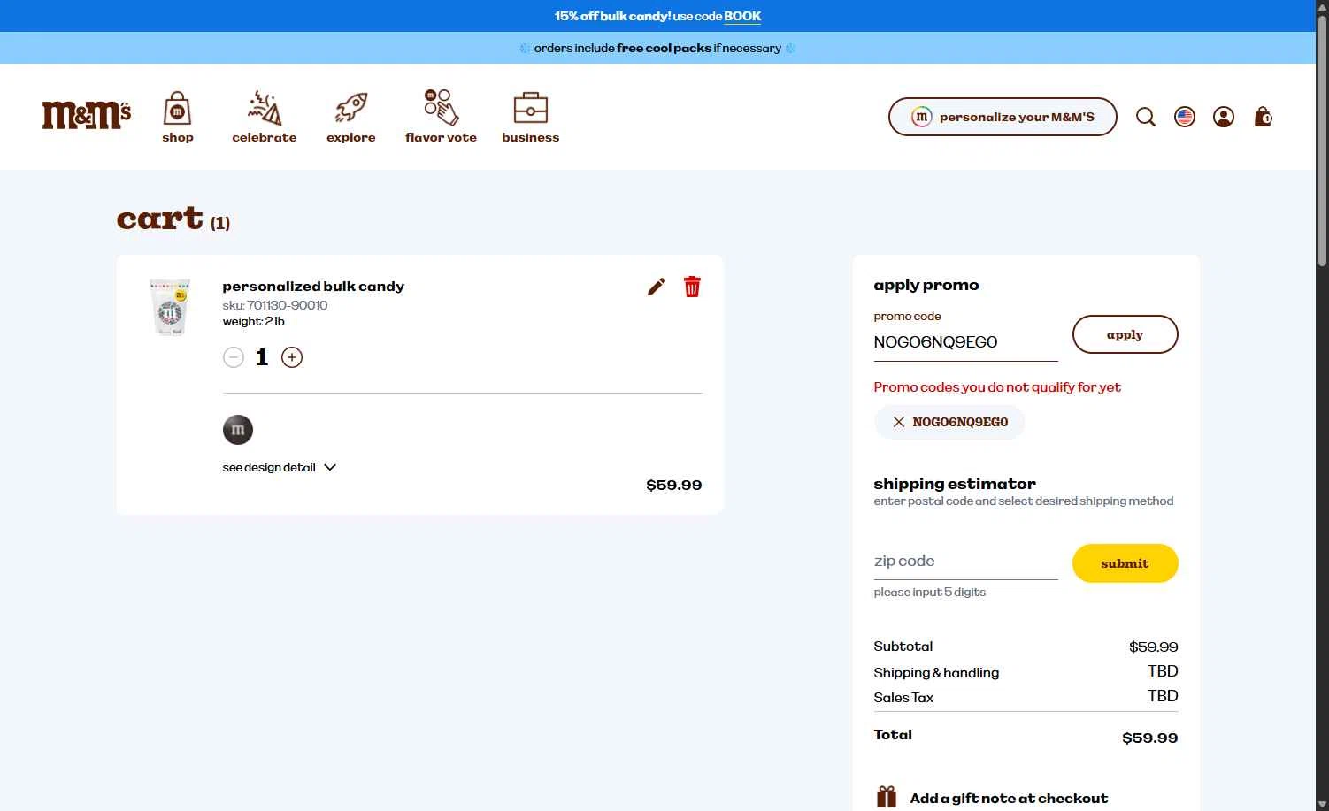Edit the personalized bulk candy item
This screenshot has width=1329, height=811.
tap(656, 287)
